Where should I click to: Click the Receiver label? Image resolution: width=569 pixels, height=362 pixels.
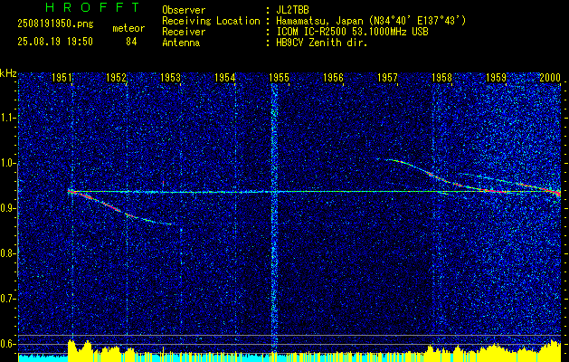pyautogui.click(x=184, y=32)
